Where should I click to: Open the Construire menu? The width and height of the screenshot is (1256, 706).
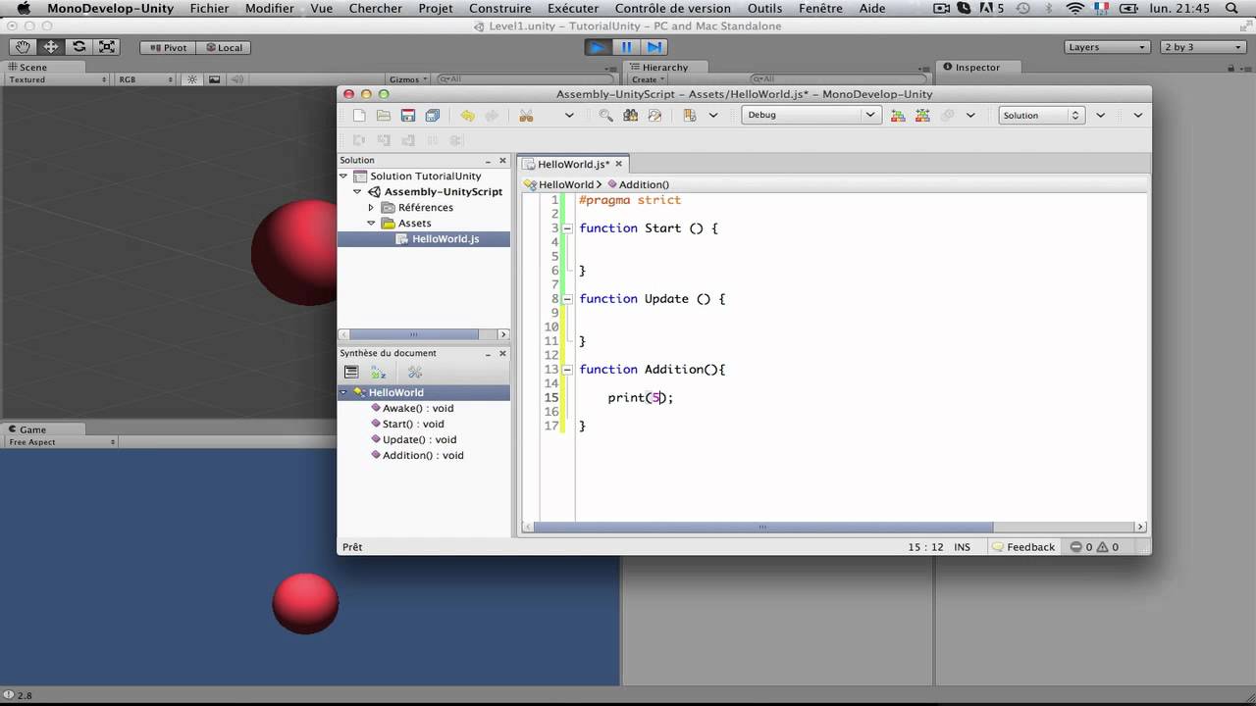[x=500, y=8]
